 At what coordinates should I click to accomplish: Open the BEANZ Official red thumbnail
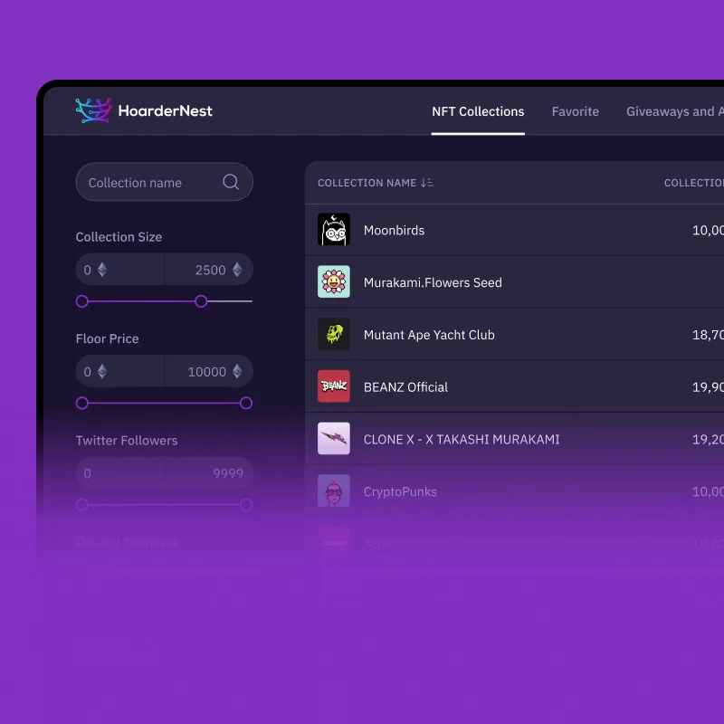[334, 386]
